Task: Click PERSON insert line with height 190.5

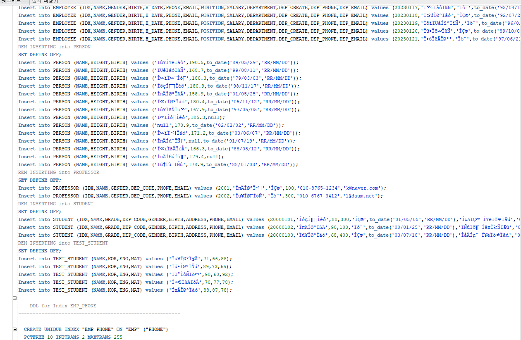Action: coord(158,62)
